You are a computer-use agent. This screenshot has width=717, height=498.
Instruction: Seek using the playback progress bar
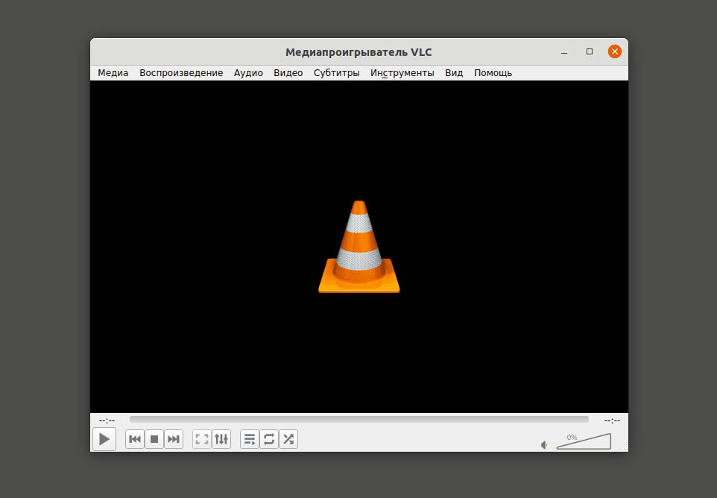coord(359,419)
